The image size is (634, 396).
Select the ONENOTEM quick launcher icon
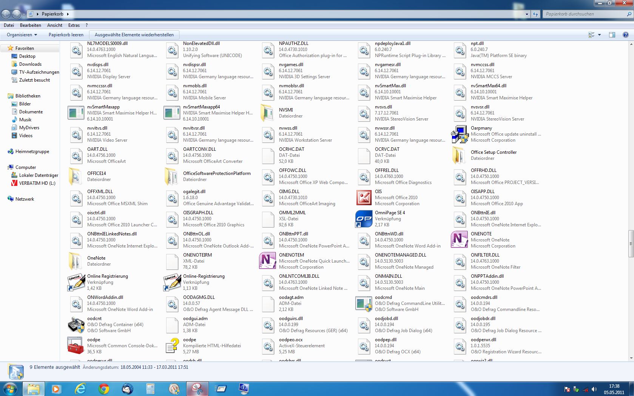tap(268, 261)
